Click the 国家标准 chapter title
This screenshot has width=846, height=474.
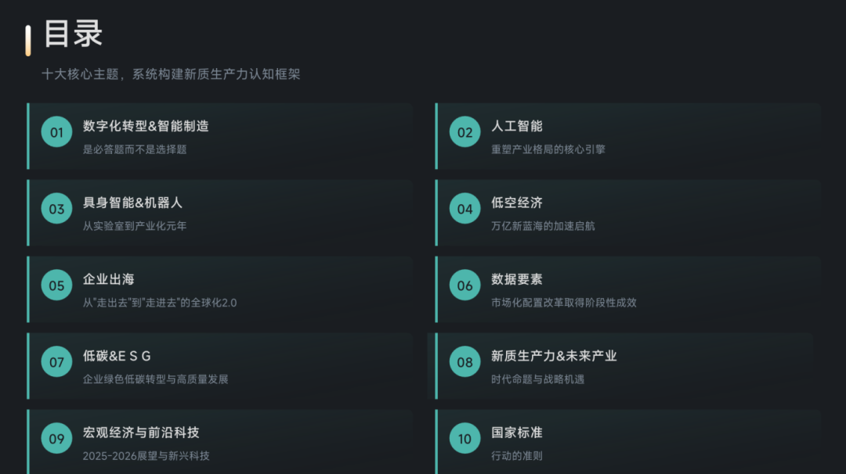tap(517, 433)
